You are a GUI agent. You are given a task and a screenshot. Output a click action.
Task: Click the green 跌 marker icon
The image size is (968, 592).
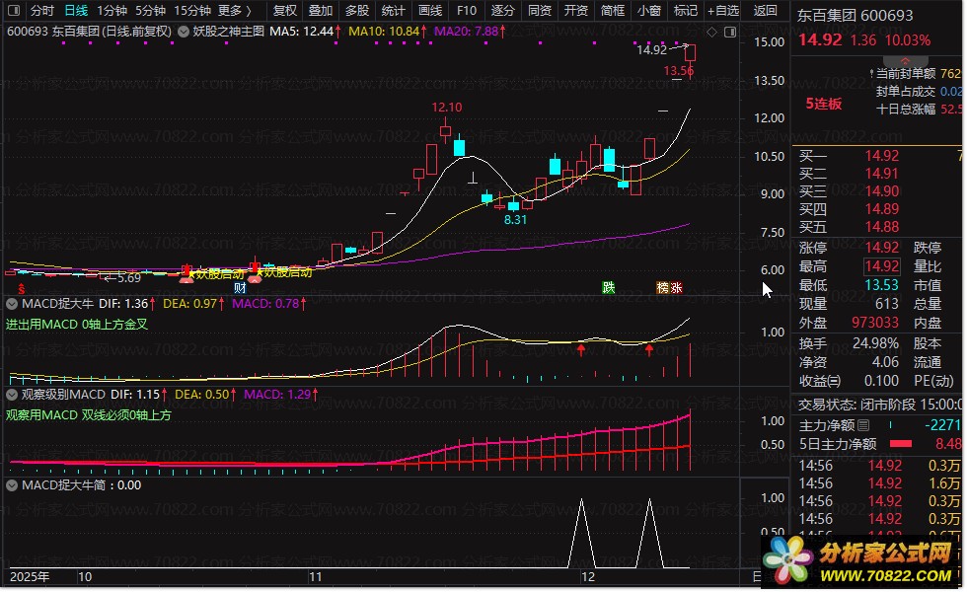[609, 288]
